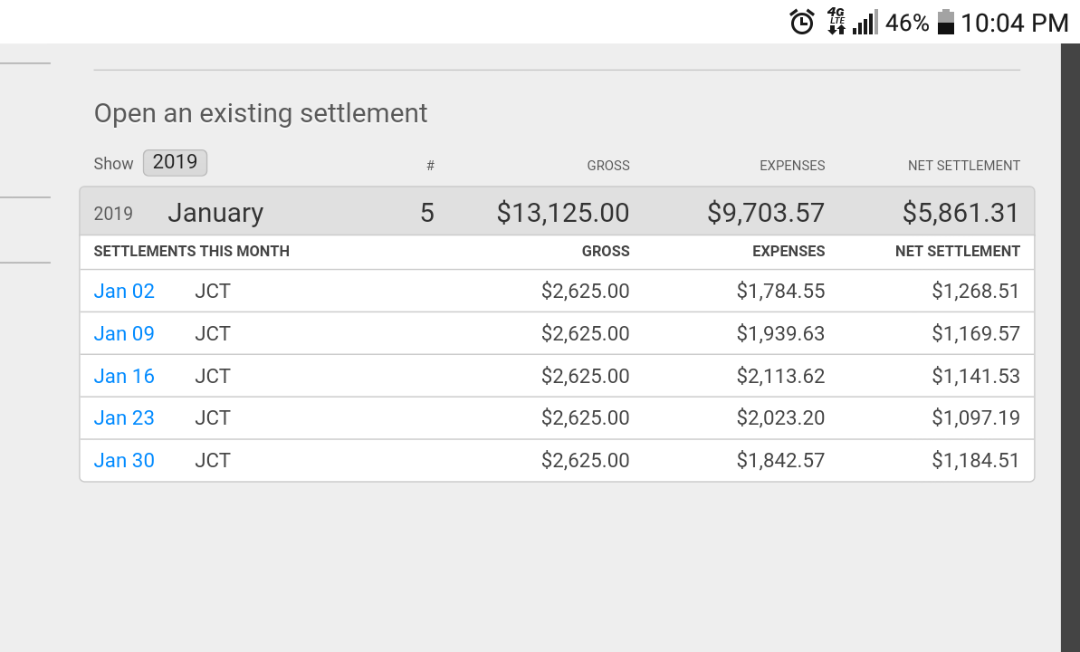This screenshot has height=652, width=1080.
Task: Select the JCT label on Jan 16 row
Action: pyautogui.click(x=213, y=377)
